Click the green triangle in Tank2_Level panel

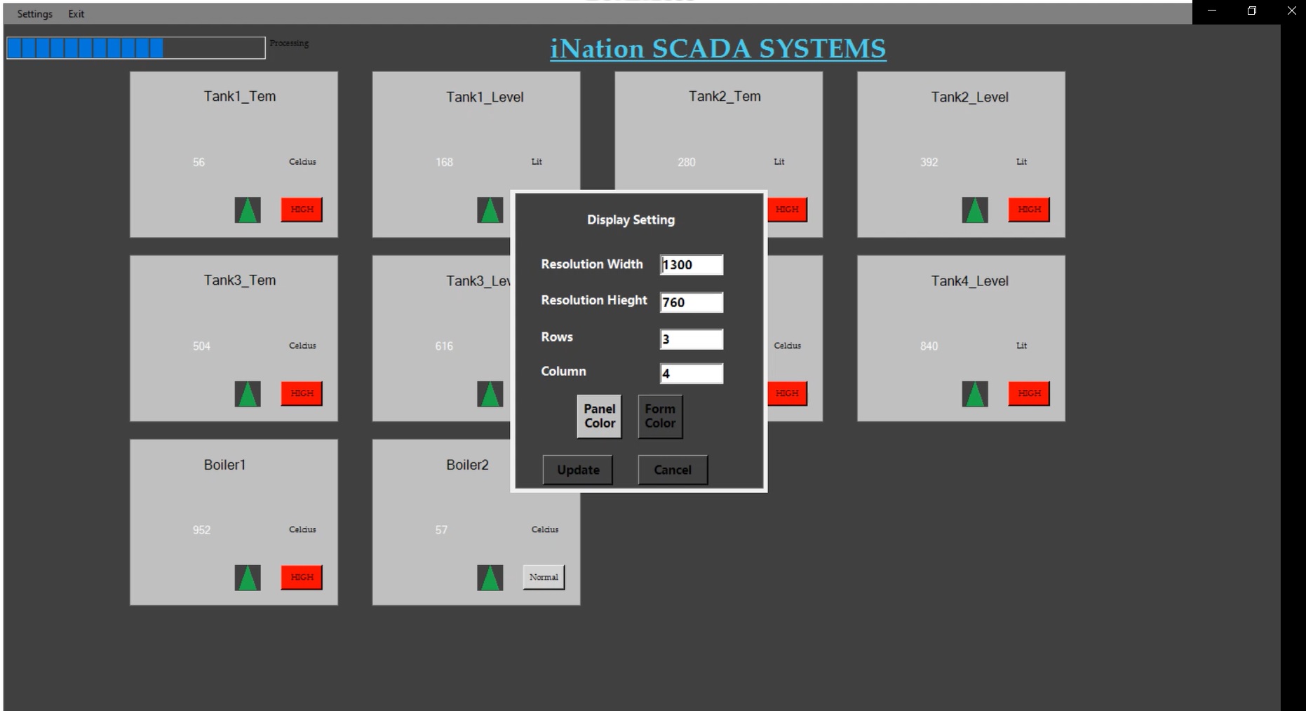click(x=974, y=210)
